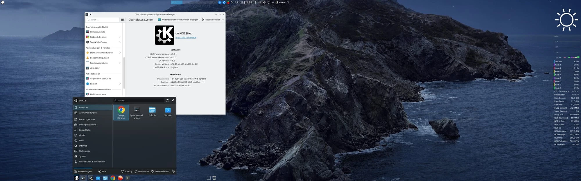
Task: Switch to the Anwendungen tab
Action: pos(83,171)
